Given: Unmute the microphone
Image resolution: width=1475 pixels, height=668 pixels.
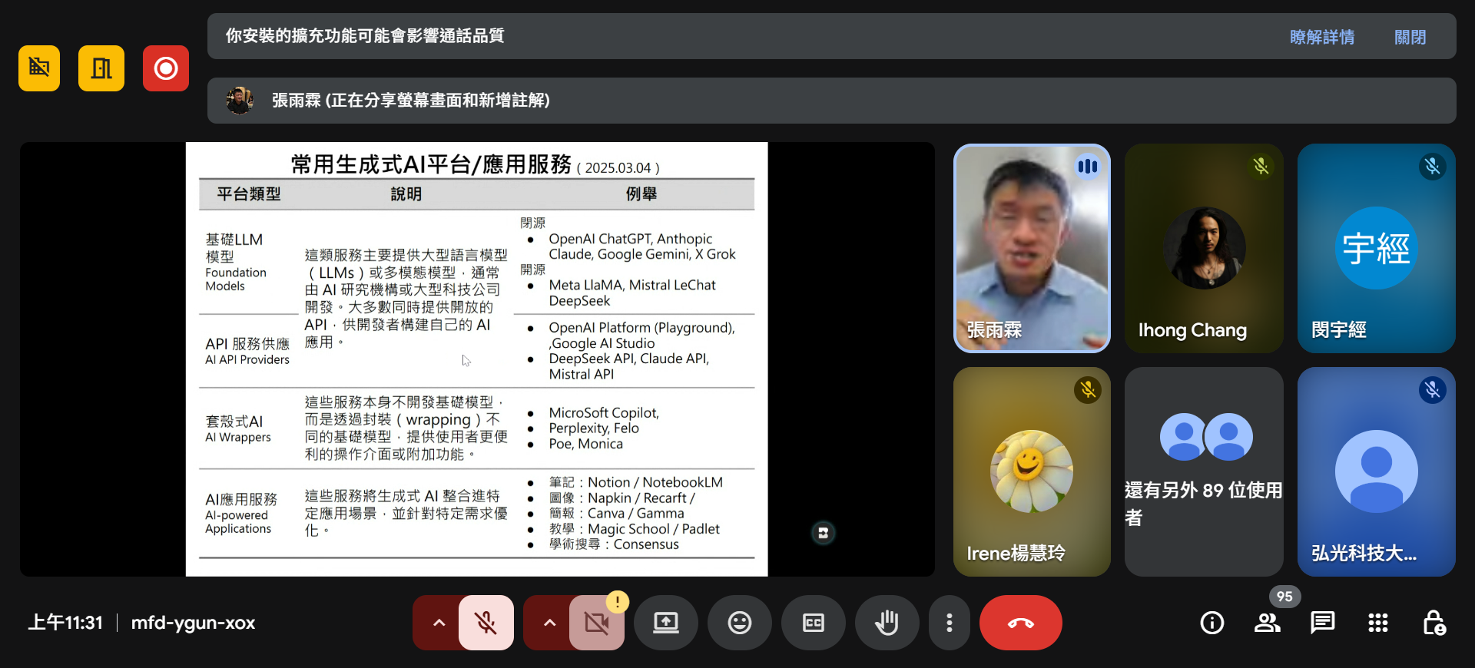Looking at the screenshot, I should tap(486, 623).
